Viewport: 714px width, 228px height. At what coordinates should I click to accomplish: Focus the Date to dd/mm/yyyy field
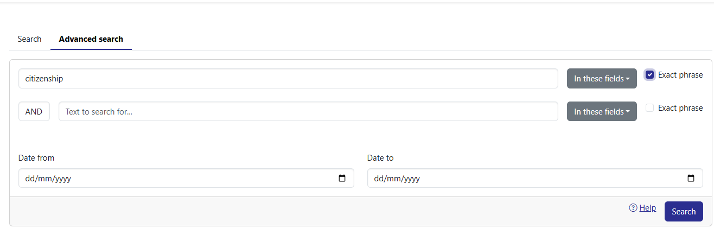(535, 178)
